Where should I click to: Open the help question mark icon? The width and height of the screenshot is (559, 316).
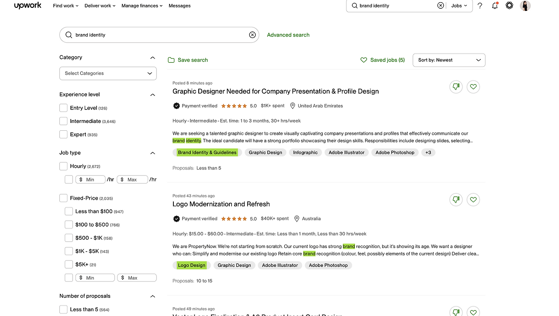pyautogui.click(x=480, y=6)
